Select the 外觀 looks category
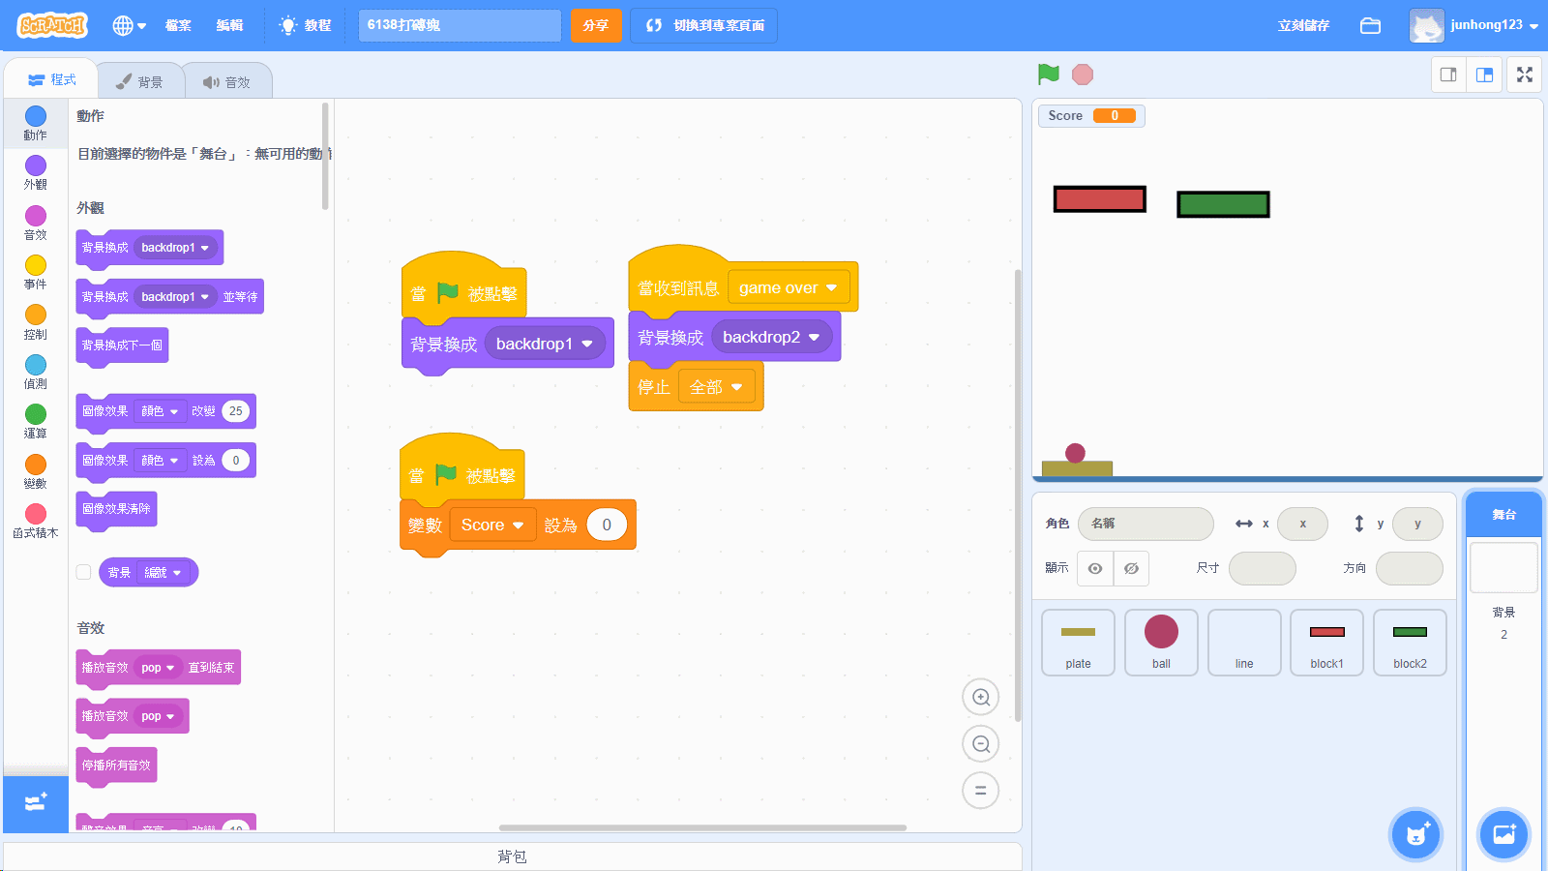This screenshot has height=871, width=1548. (36, 173)
